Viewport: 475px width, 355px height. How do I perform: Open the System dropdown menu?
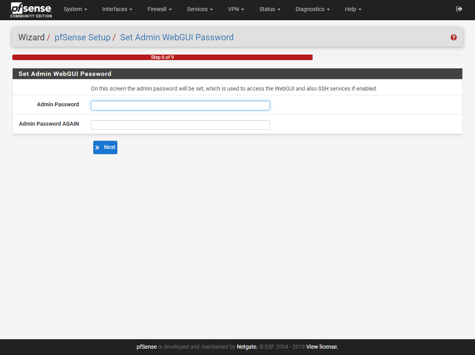tap(75, 9)
